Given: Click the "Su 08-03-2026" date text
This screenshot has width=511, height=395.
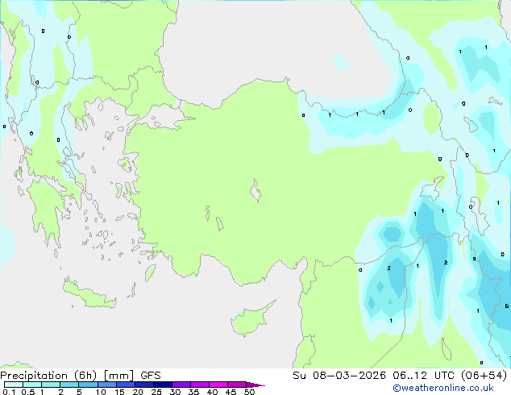Looking at the screenshot, I should [x=339, y=376].
